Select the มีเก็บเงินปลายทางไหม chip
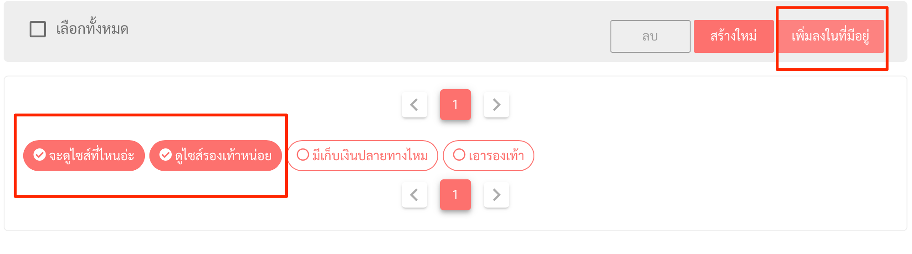 363,156
